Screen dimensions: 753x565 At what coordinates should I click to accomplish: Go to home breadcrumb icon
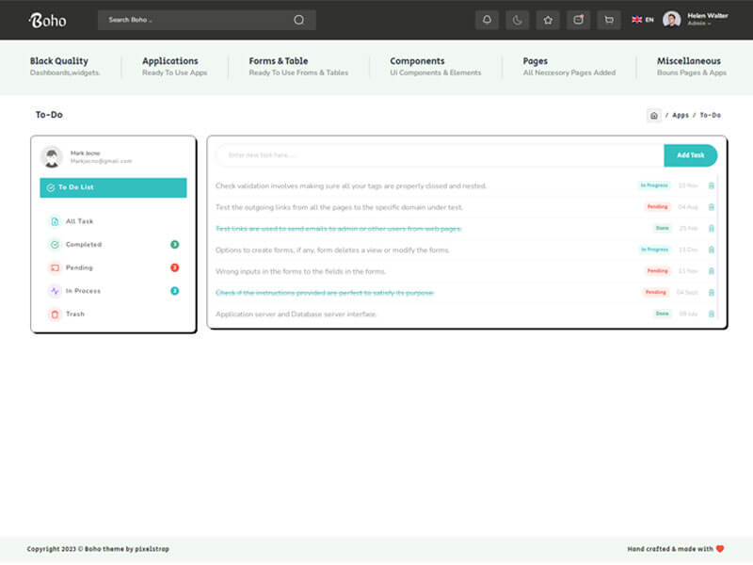653,115
